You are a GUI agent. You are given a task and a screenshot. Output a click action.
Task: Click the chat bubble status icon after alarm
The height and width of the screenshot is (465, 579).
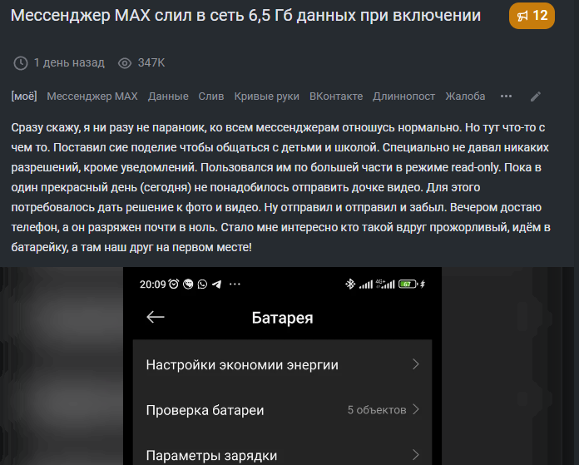(x=188, y=284)
